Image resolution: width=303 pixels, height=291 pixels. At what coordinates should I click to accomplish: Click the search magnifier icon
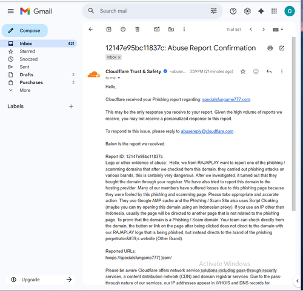tap(91, 11)
